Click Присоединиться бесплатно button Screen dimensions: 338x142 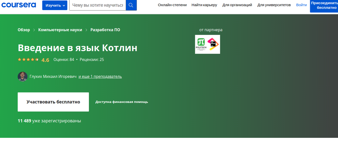[x=324, y=5]
